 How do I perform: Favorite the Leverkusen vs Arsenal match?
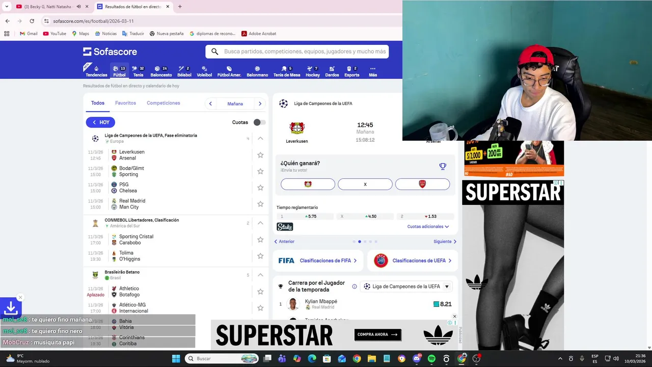260,155
